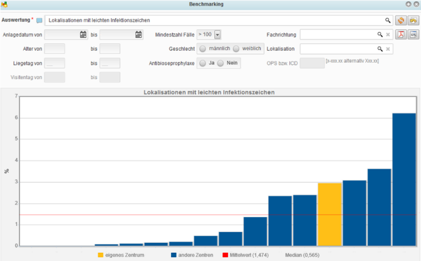The height and width of the screenshot is (261, 421).
Task: Click the Benchmarking app icon in title bar
Action: click(x=4, y=4)
